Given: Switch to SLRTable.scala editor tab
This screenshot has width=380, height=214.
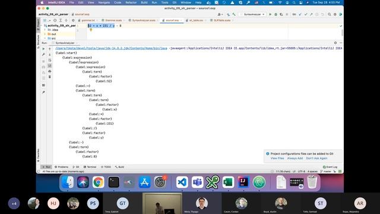Looking at the screenshot, I should (x=221, y=20).
